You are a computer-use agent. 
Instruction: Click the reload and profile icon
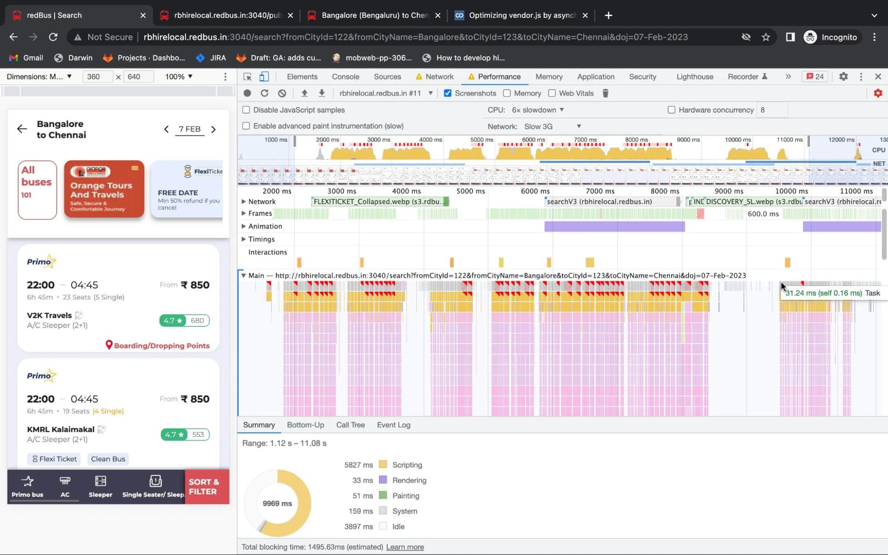(x=264, y=93)
